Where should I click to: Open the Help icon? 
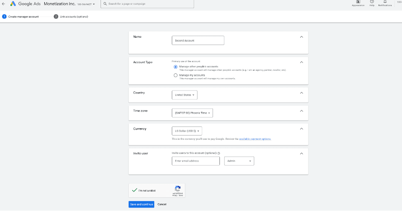tap(372, 3)
